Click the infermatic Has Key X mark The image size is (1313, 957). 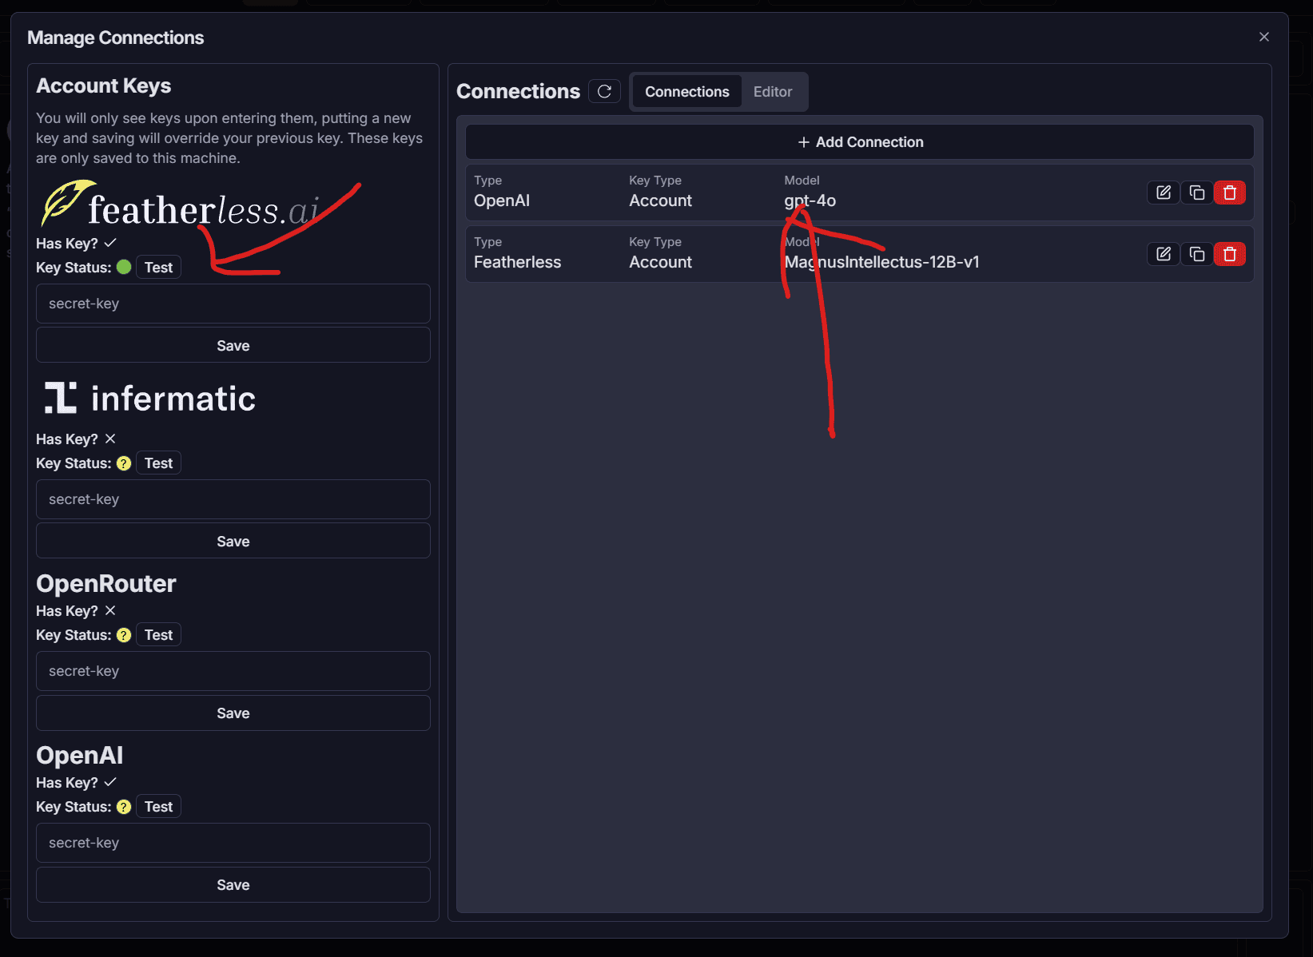[110, 439]
